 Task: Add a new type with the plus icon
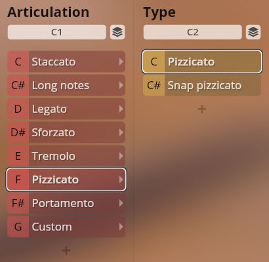point(202,109)
